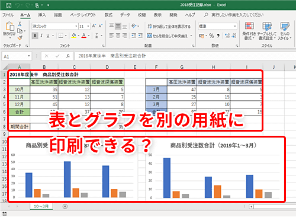This screenshot has width=296, height=217.
Task: Open Conditional Formatting (条件付き書式)
Action: (x=249, y=31)
